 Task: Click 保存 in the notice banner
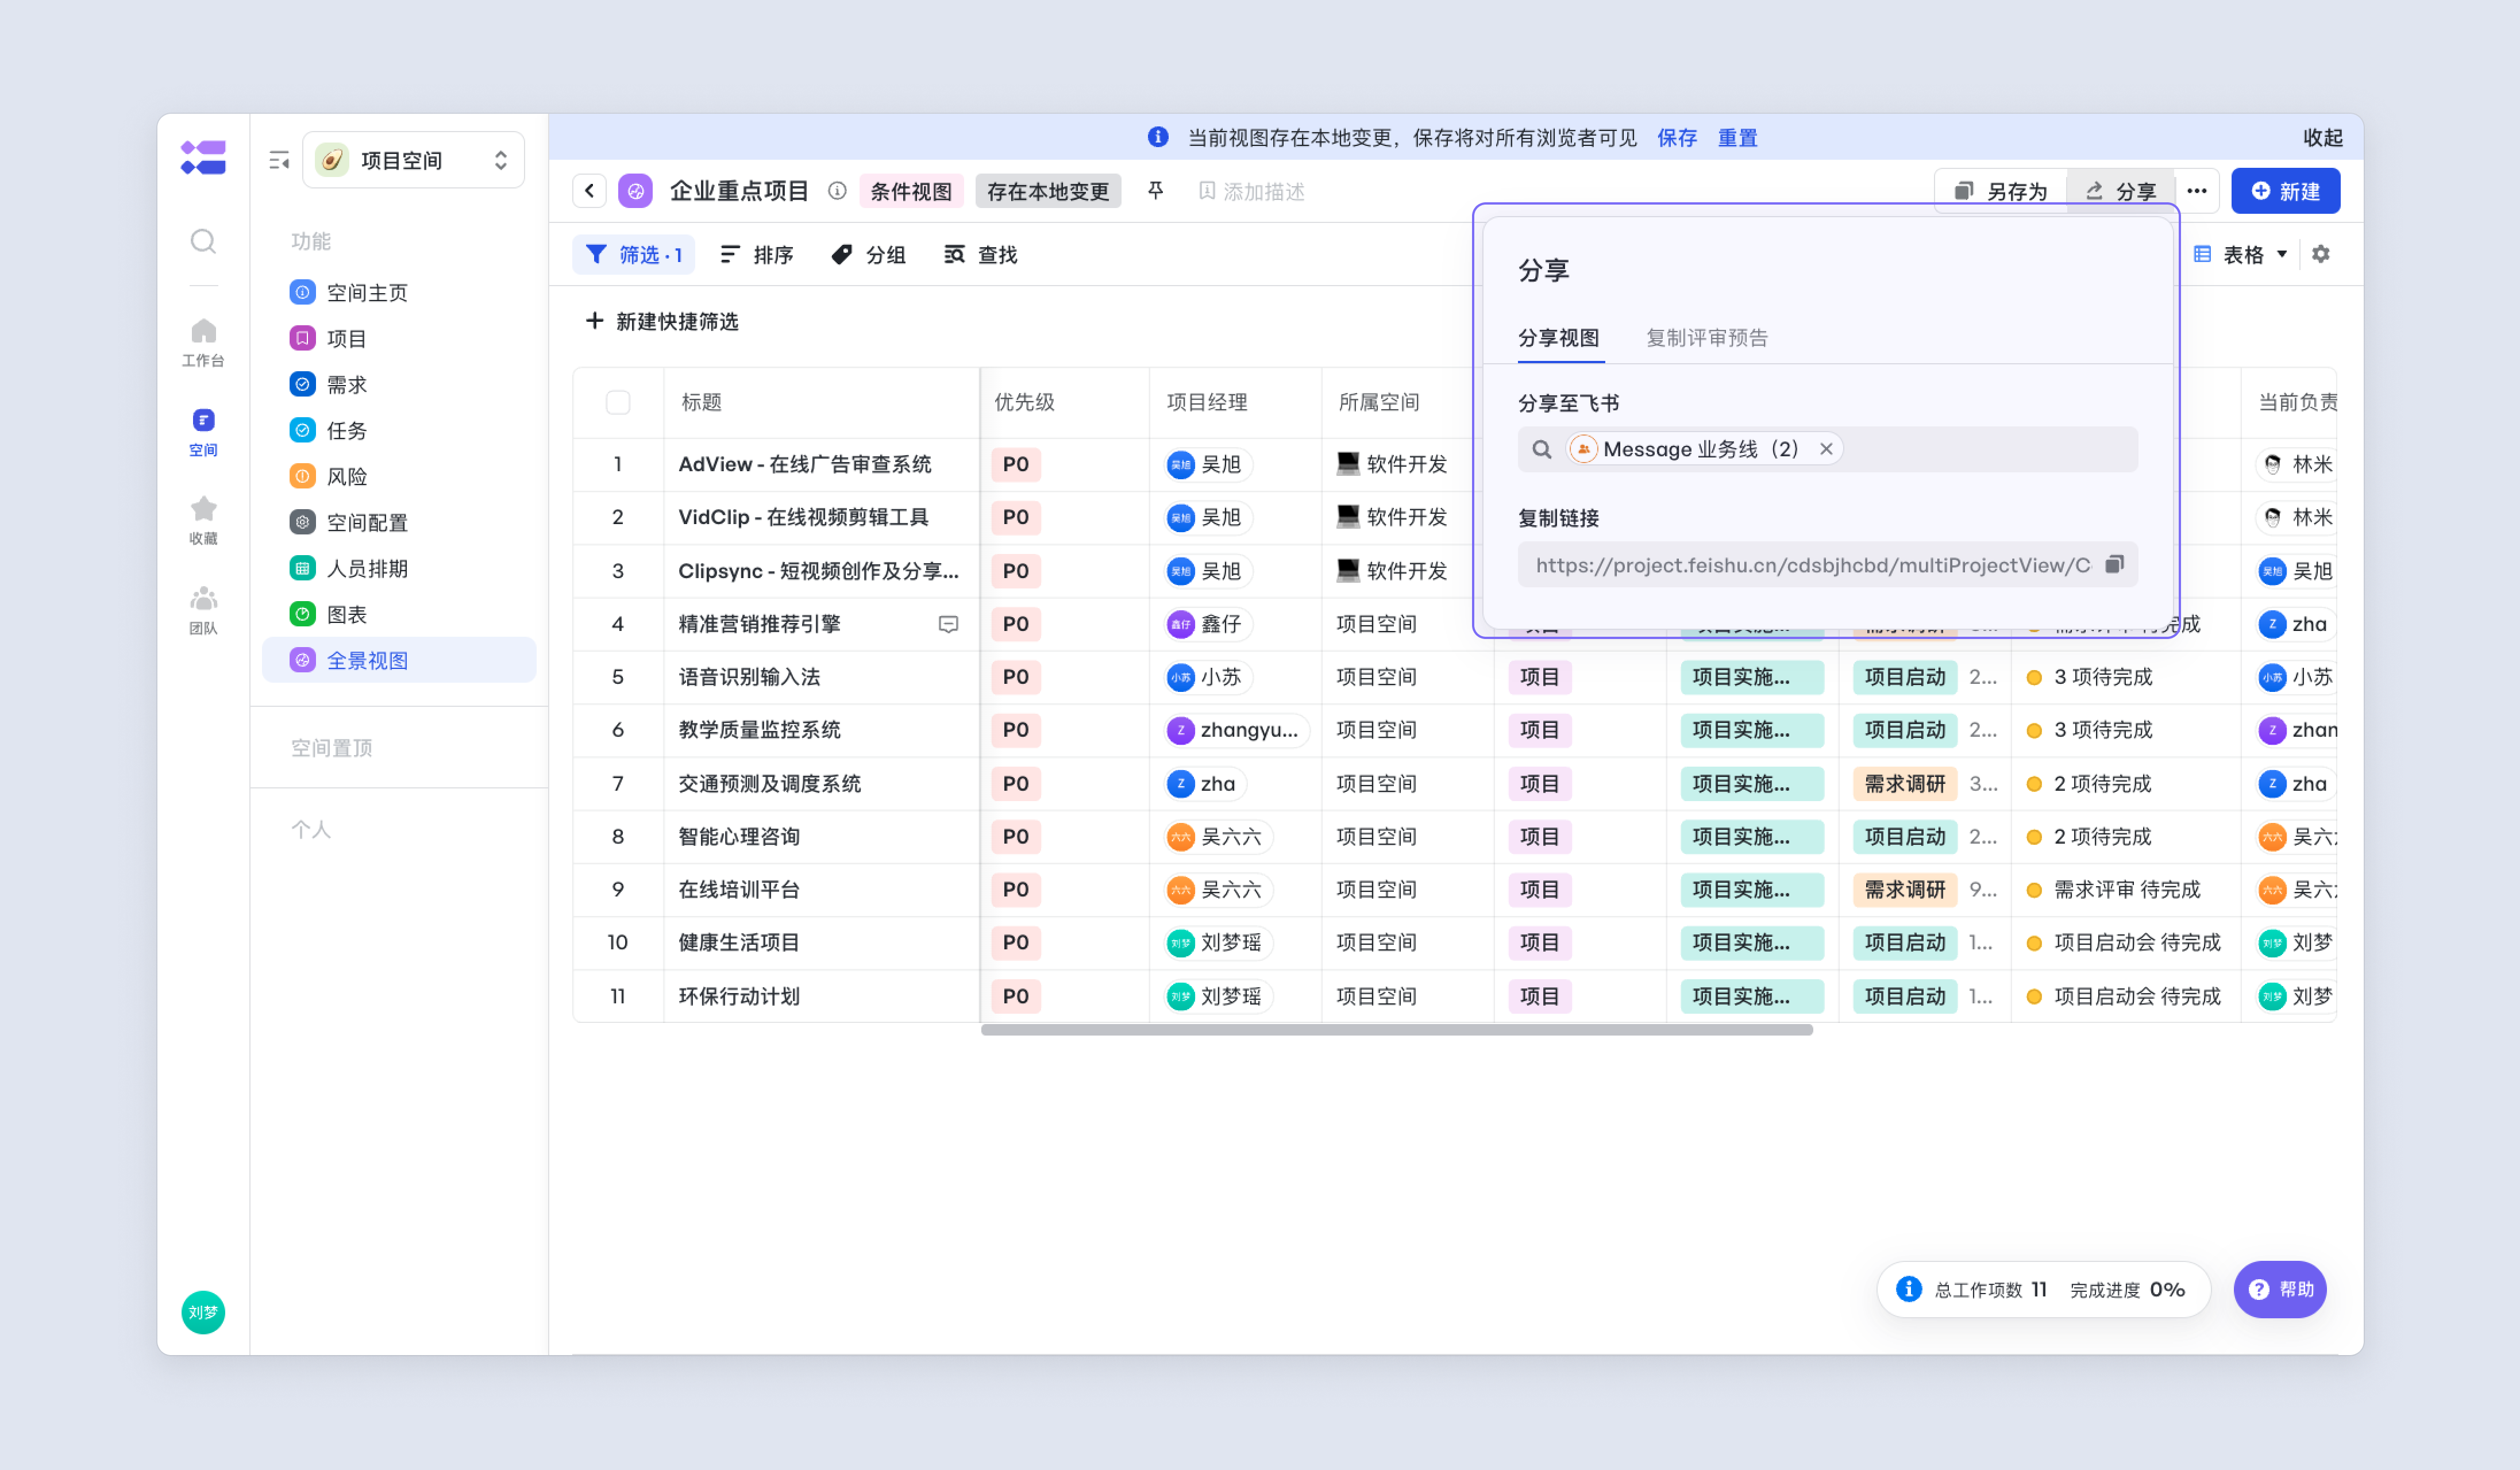[1677, 138]
